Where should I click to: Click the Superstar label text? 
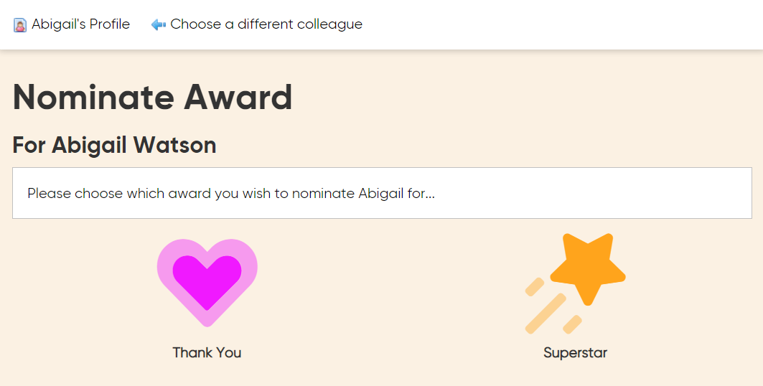point(575,352)
